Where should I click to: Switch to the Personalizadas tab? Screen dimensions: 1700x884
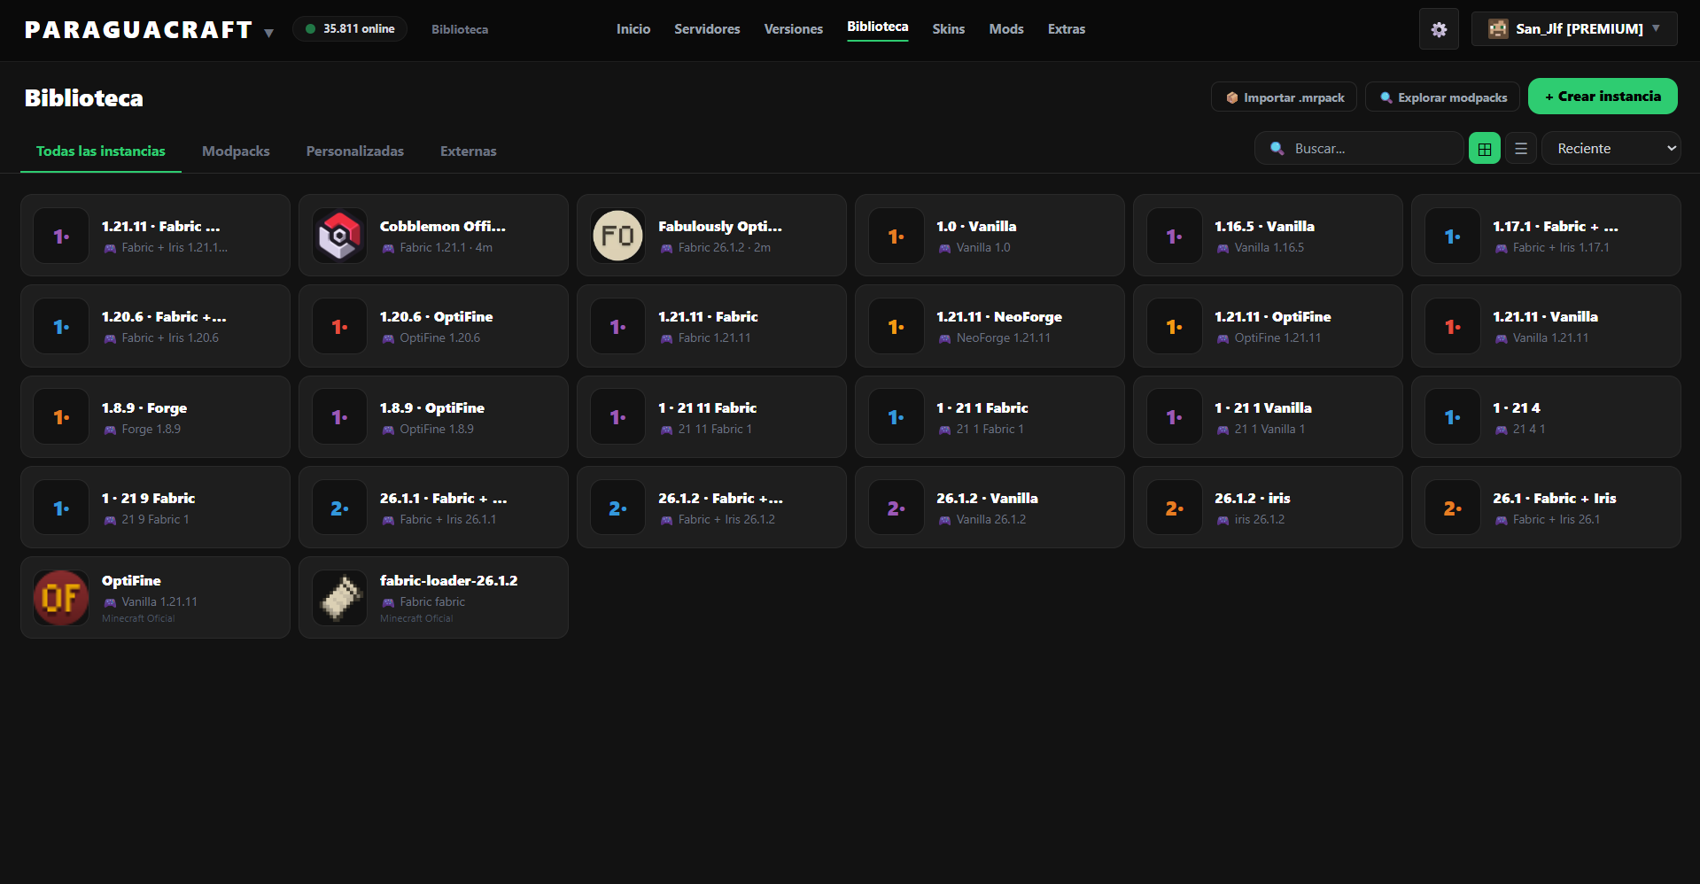[x=355, y=151]
